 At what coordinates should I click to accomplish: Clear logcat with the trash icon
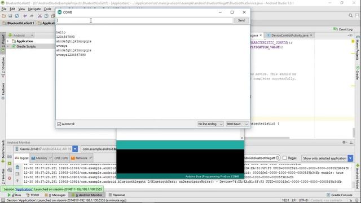coord(17,167)
